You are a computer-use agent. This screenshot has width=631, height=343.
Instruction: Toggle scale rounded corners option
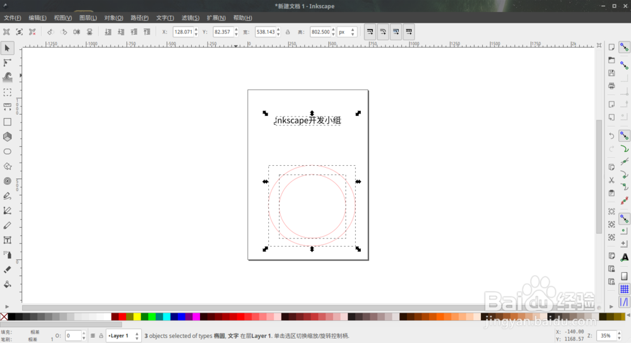coord(383,32)
